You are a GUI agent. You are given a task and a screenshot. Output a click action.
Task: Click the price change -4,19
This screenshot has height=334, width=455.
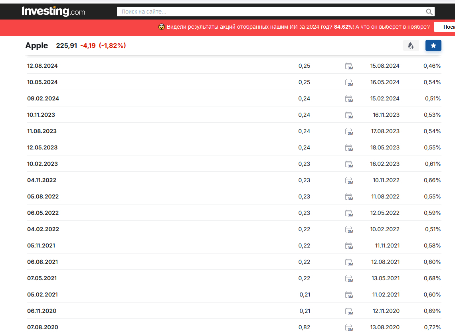tap(88, 46)
